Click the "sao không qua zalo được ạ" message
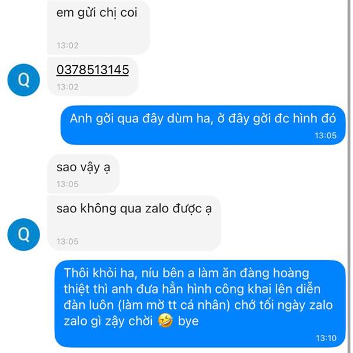 point(134,223)
